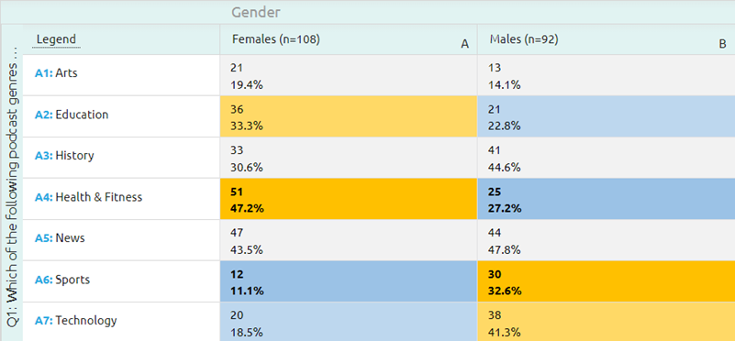Select the males Sports cell showing 32.6%
The image size is (735, 341).
coord(607,281)
